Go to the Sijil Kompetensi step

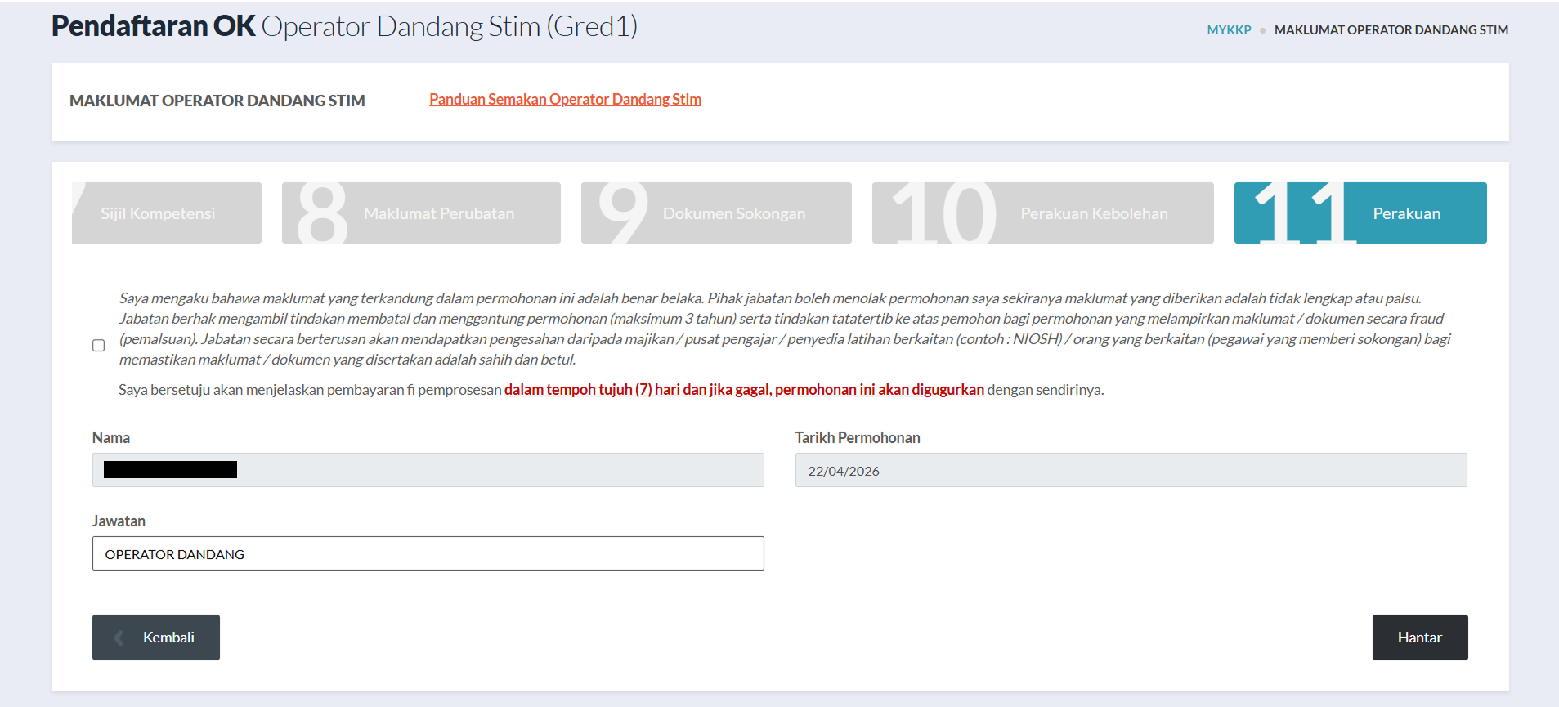pos(158,213)
